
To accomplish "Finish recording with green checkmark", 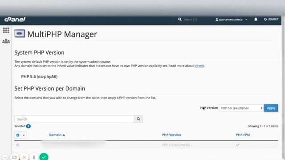I will click(44, 157).
